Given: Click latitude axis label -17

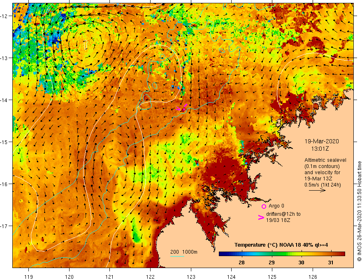Looking at the screenshot, I should coord(4,226).
